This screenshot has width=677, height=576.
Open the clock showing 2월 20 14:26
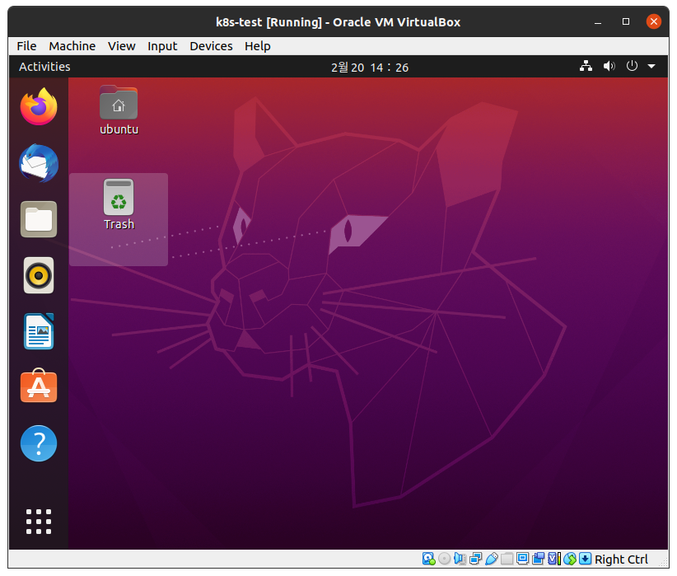(x=370, y=67)
